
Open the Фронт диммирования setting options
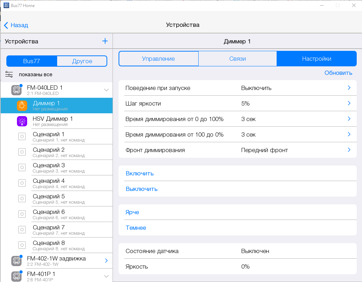[349, 150]
